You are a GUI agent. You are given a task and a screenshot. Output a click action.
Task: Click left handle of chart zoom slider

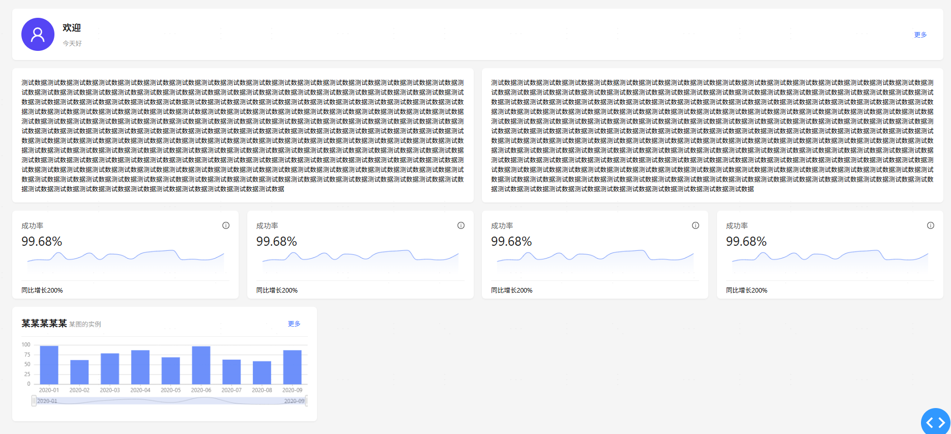(34, 401)
